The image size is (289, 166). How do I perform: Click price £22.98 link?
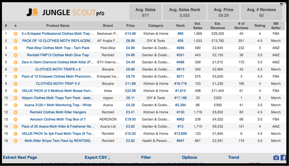tap(130, 91)
